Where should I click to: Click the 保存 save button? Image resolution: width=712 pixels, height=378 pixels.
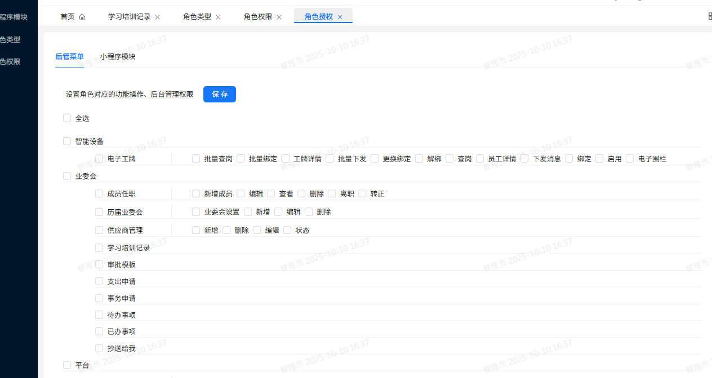(x=220, y=94)
